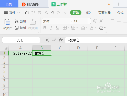The width and height of the screenshot is (127, 96).
Task: Redo the last undone action
Action: tap(59, 13)
